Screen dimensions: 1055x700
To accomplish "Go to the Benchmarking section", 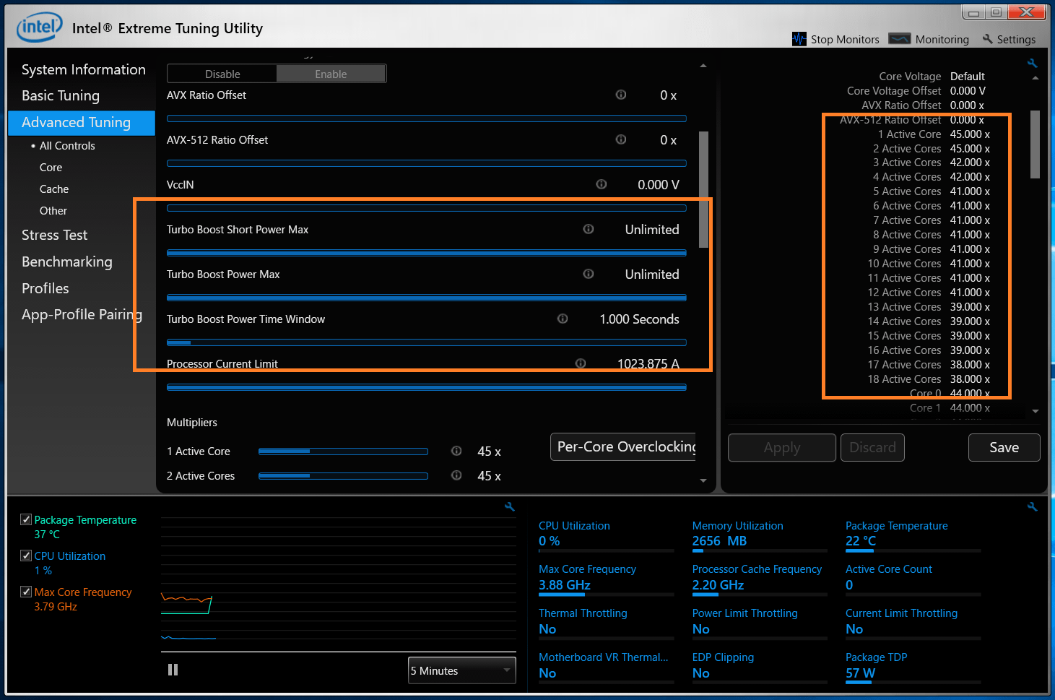I will click(x=67, y=262).
